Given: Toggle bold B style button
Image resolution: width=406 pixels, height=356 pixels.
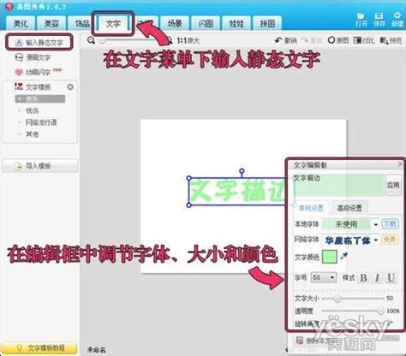Looking at the screenshot, I should pyautogui.click(x=364, y=277).
